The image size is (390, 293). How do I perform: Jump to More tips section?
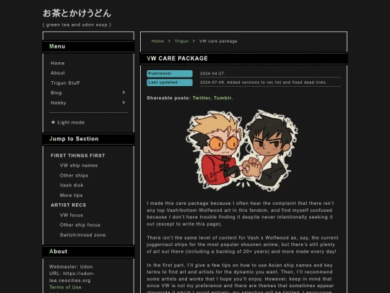click(x=71, y=195)
